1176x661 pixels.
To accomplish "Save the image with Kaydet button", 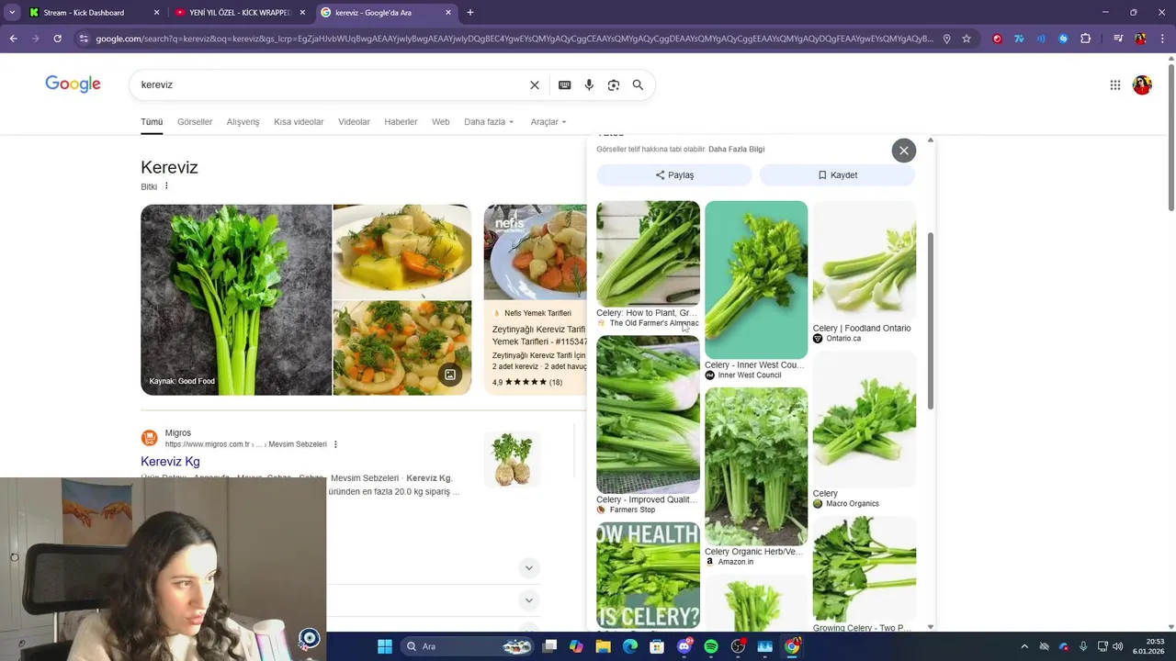I will point(837,174).
